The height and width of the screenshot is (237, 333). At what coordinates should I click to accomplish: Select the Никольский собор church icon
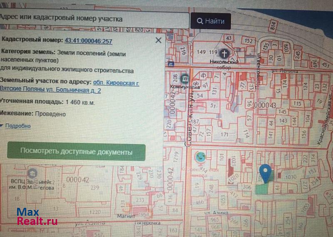[x=224, y=53]
